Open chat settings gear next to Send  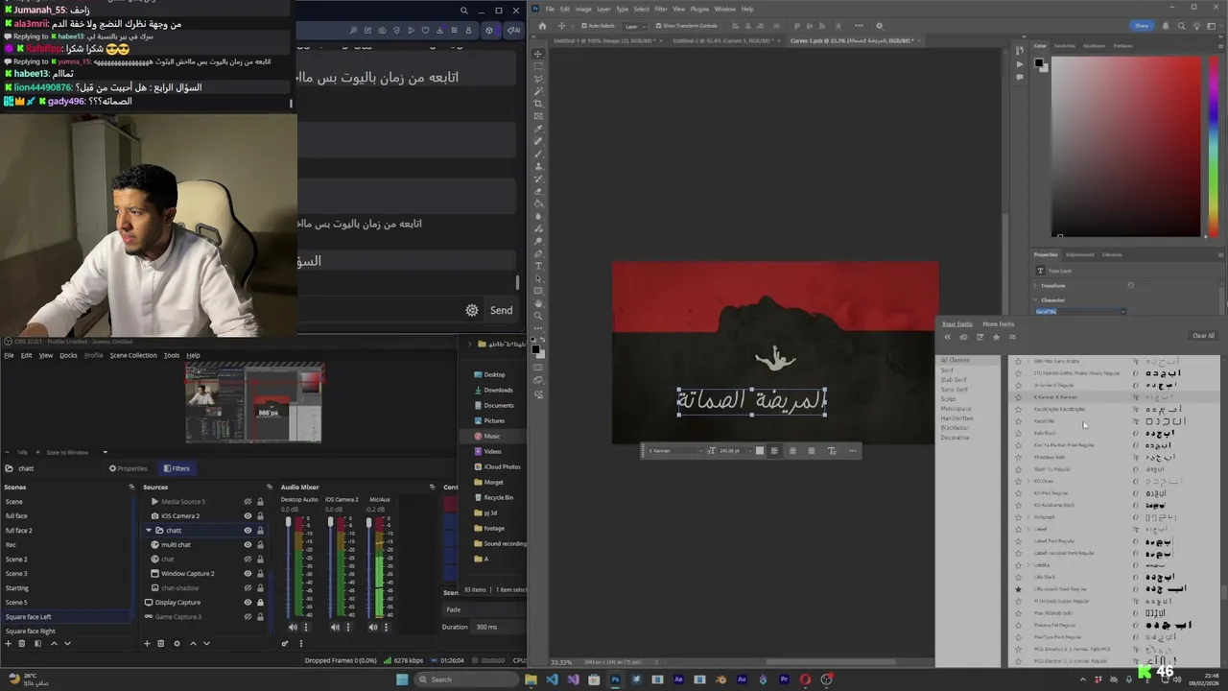click(x=472, y=310)
